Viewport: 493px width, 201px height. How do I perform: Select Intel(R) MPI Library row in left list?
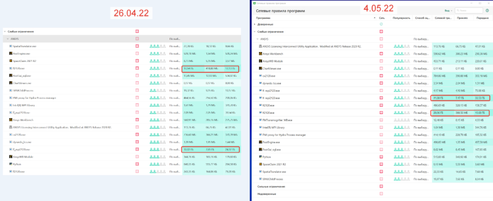pyautogui.click(x=122, y=105)
